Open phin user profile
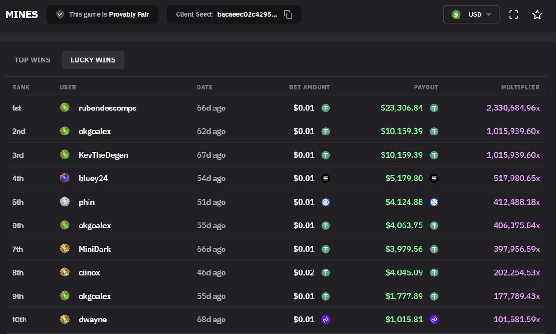This screenshot has width=556, height=334. pos(87,202)
